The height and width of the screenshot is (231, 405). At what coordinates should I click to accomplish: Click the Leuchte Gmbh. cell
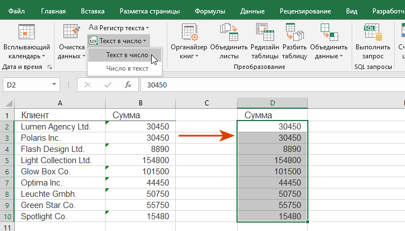pyautogui.click(x=60, y=194)
